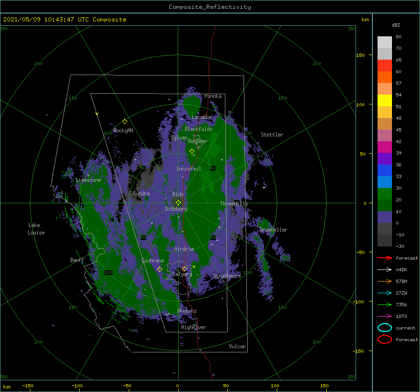The height and width of the screenshot is (392, 420).
Task: Click the Cochrane city label
Action: click(153, 261)
